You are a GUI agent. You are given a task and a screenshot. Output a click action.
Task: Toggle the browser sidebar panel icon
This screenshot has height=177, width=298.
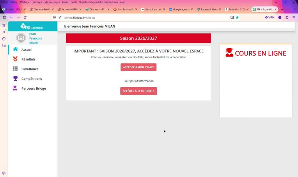click(4, 17)
